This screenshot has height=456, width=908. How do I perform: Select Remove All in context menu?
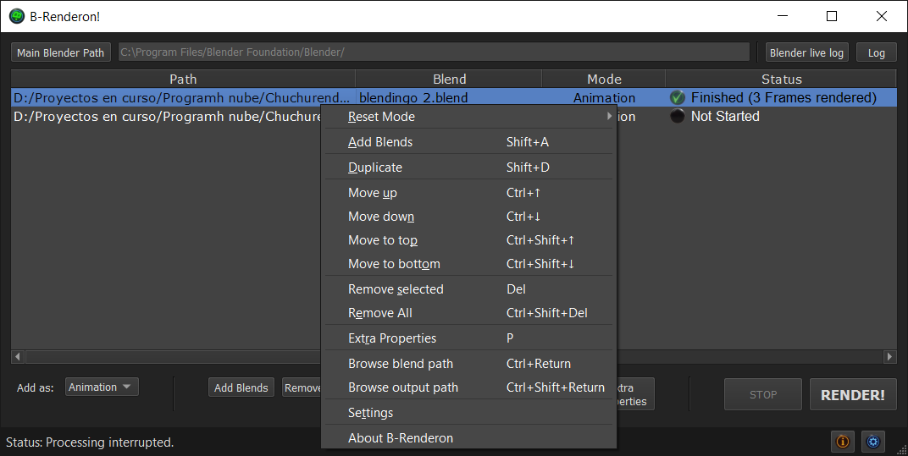[x=468, y=313]
